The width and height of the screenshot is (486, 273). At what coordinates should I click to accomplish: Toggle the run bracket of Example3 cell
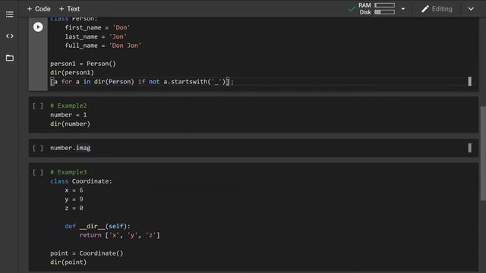click(x=38, y=172)
